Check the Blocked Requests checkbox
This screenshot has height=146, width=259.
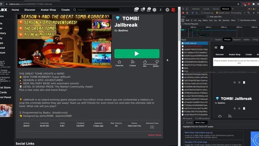coord(183,24)
